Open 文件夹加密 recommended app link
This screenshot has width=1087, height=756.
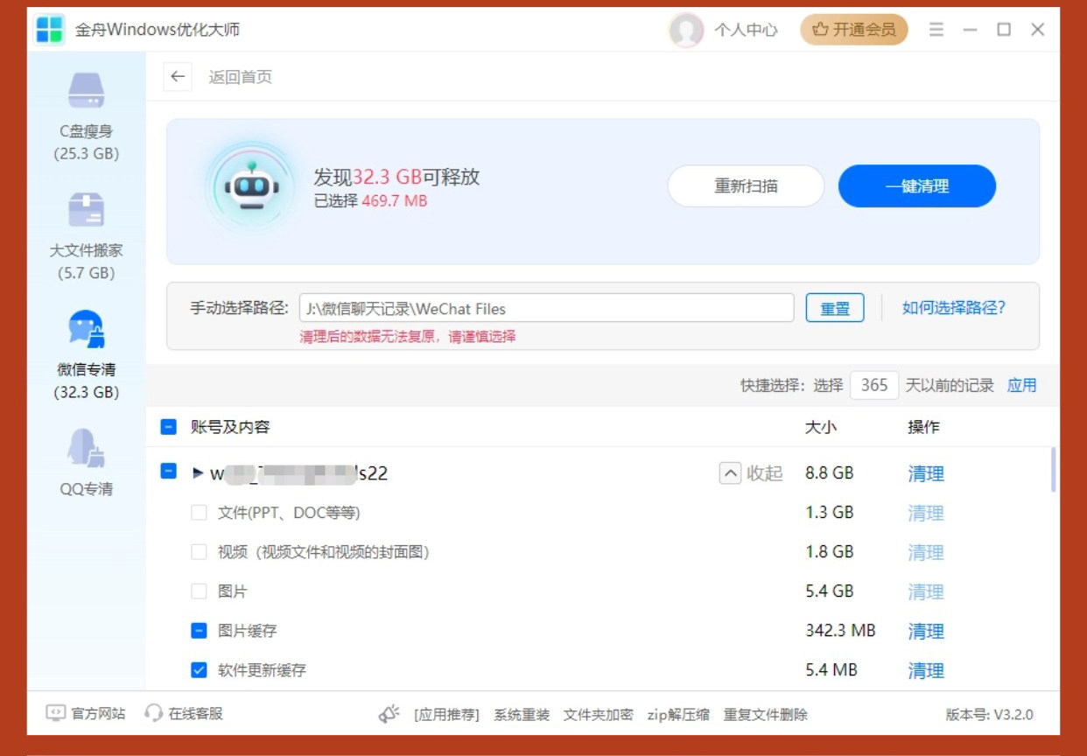coord(599,715)
